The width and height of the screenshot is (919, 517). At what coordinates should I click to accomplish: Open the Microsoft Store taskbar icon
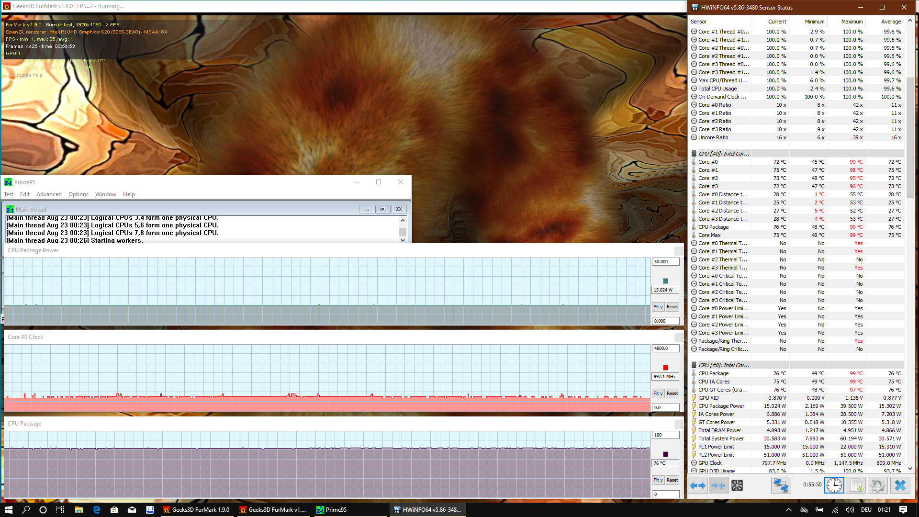point(114,510)
